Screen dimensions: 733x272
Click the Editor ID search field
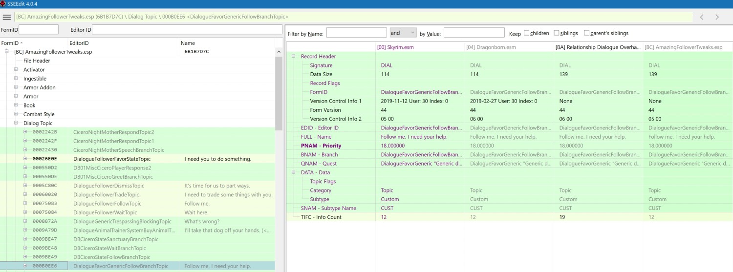[187, 30]
